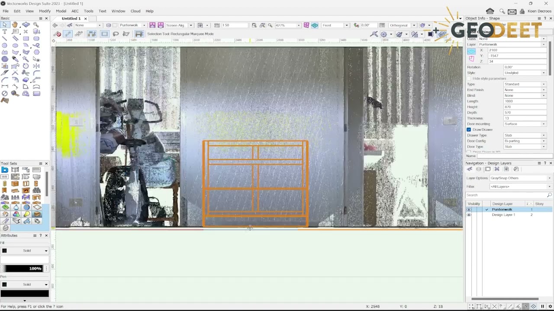Image resolution: width=554 pixels, height=311 pixels.
Task: Click the layer Search input field
Action: click(x=507, y=195)
